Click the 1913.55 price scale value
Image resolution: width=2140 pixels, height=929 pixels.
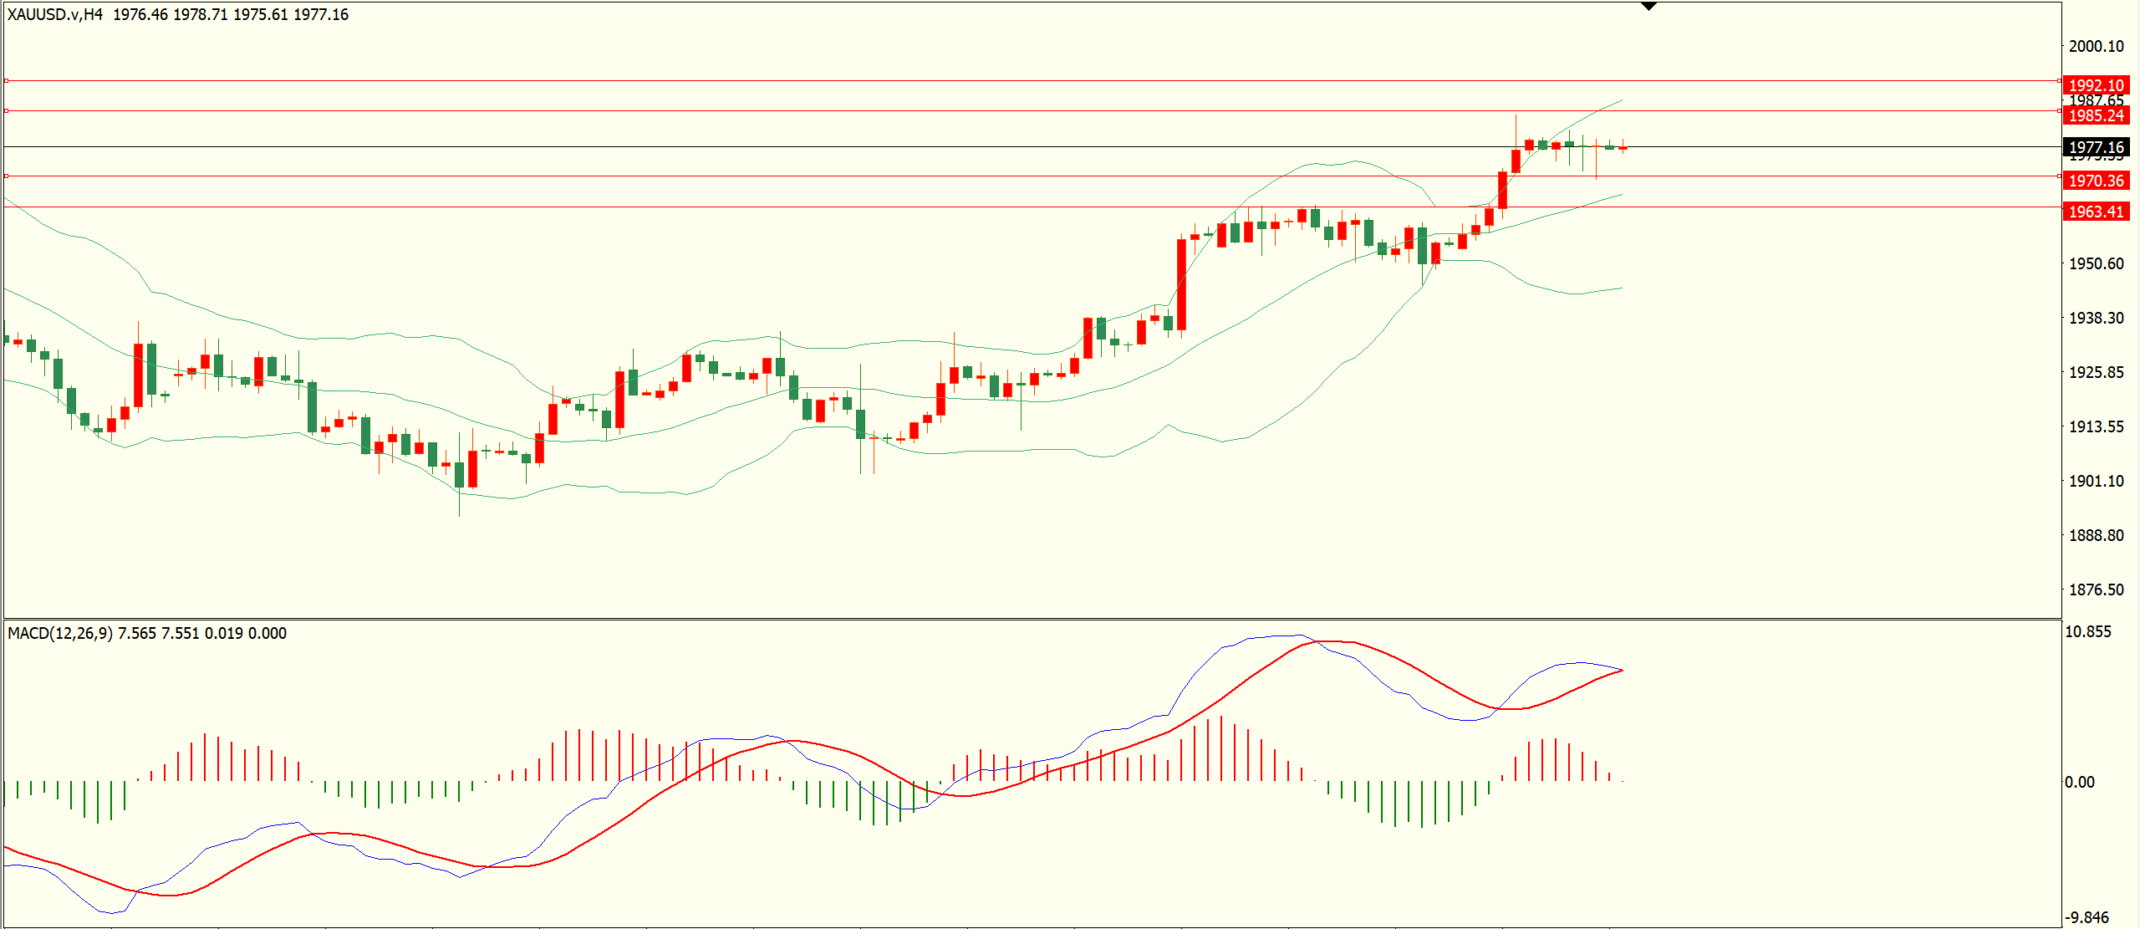(x=2097, y=426)
